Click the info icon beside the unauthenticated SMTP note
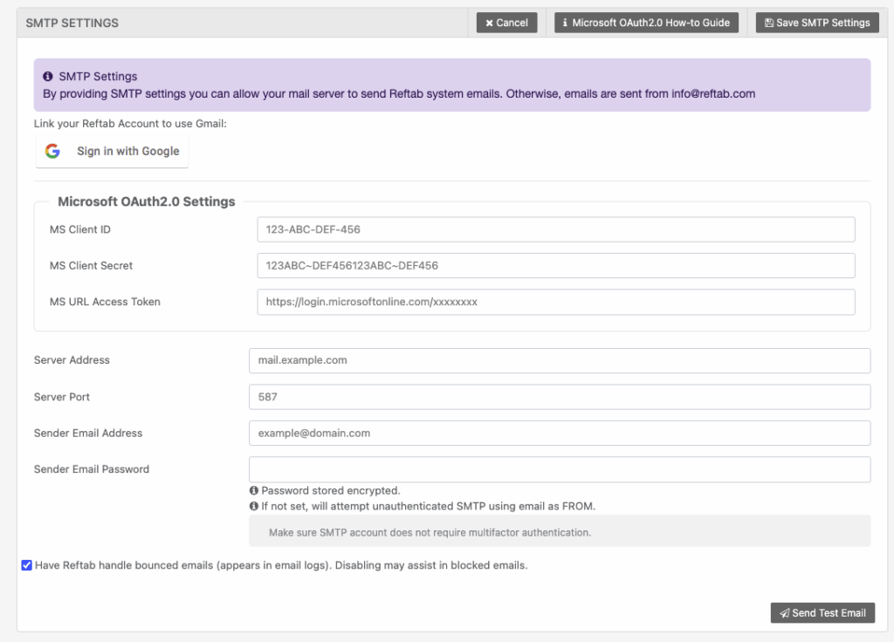 (x=256, y=504)
